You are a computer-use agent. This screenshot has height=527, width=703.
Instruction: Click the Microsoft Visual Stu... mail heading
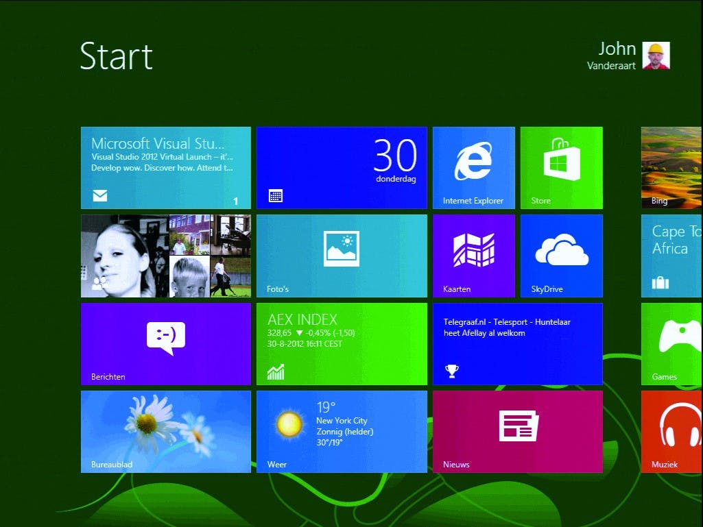(x=158, y=143)
